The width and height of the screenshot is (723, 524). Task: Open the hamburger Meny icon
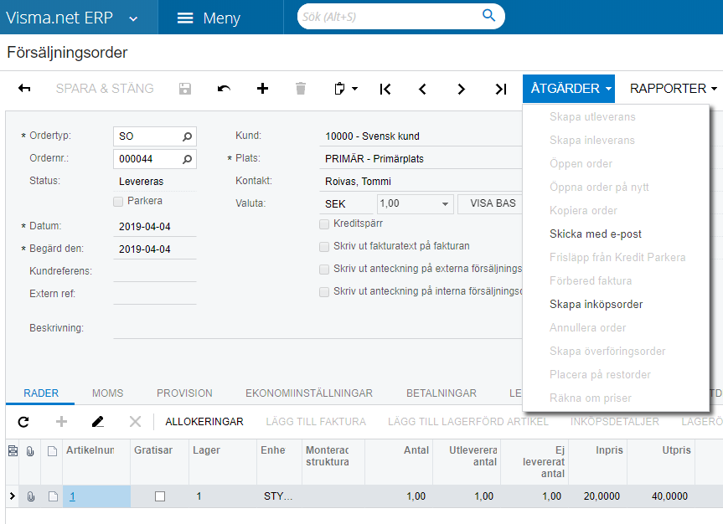[185, 18]
